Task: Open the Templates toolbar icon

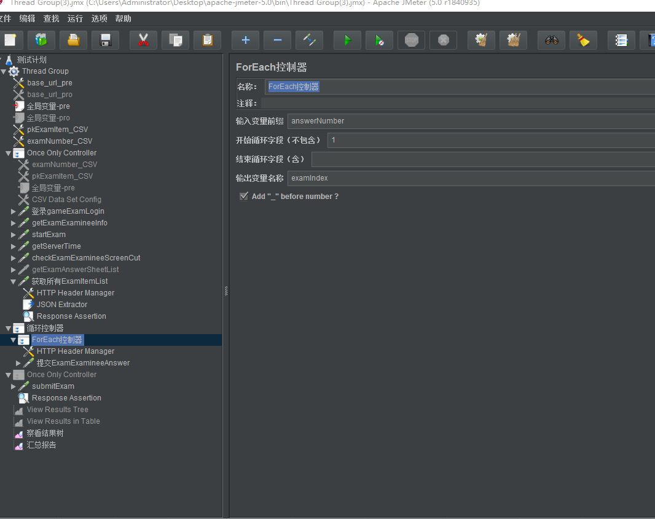Action: [x=42, y=40]
